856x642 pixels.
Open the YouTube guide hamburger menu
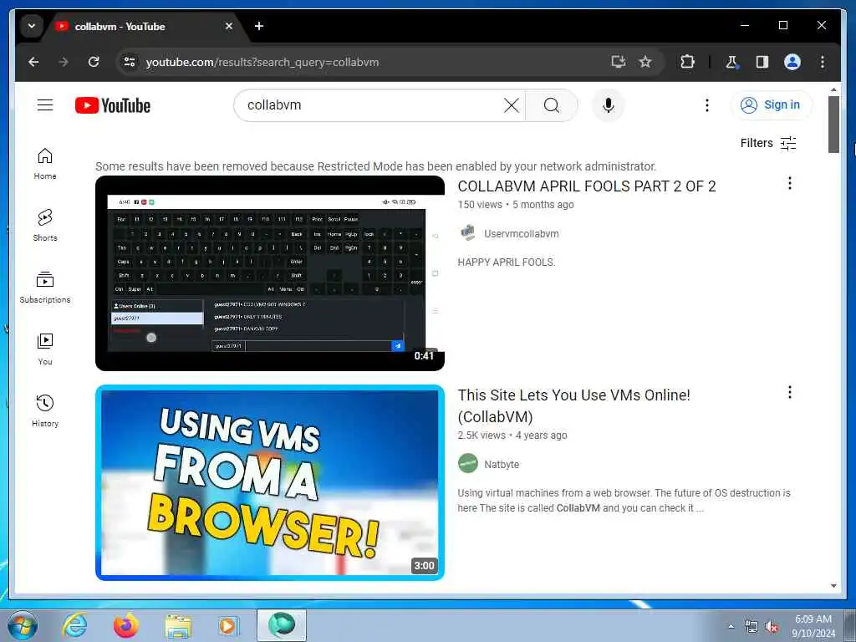coord(45,104)
